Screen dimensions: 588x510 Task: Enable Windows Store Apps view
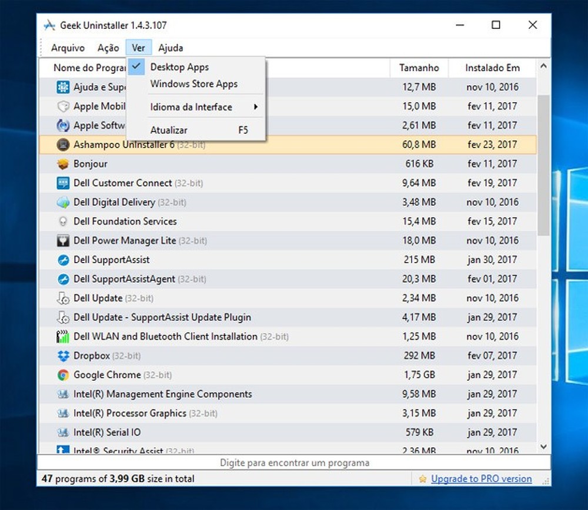pyautogui.click(x=195, y=84)
